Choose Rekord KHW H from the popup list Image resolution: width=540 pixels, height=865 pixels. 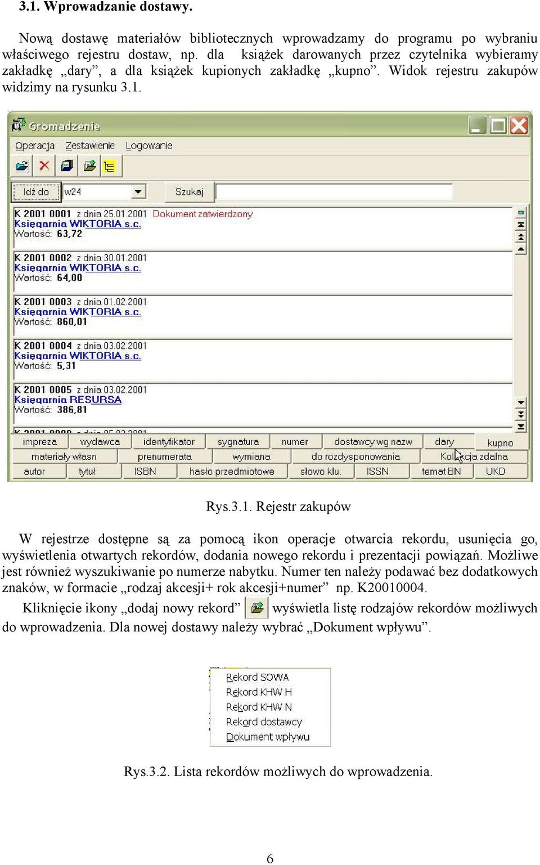(x=259, y=692)
